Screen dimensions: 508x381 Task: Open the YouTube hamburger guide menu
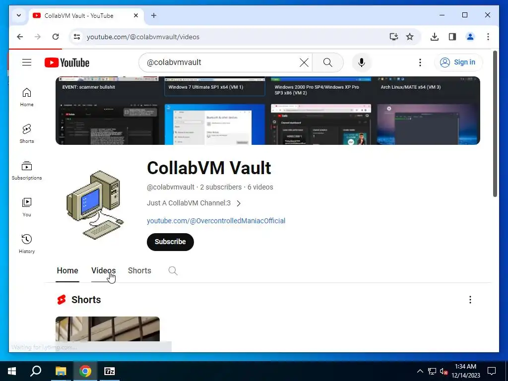tap(27, 62)
